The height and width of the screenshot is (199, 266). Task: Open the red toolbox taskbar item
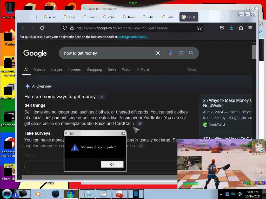[119, 194]
